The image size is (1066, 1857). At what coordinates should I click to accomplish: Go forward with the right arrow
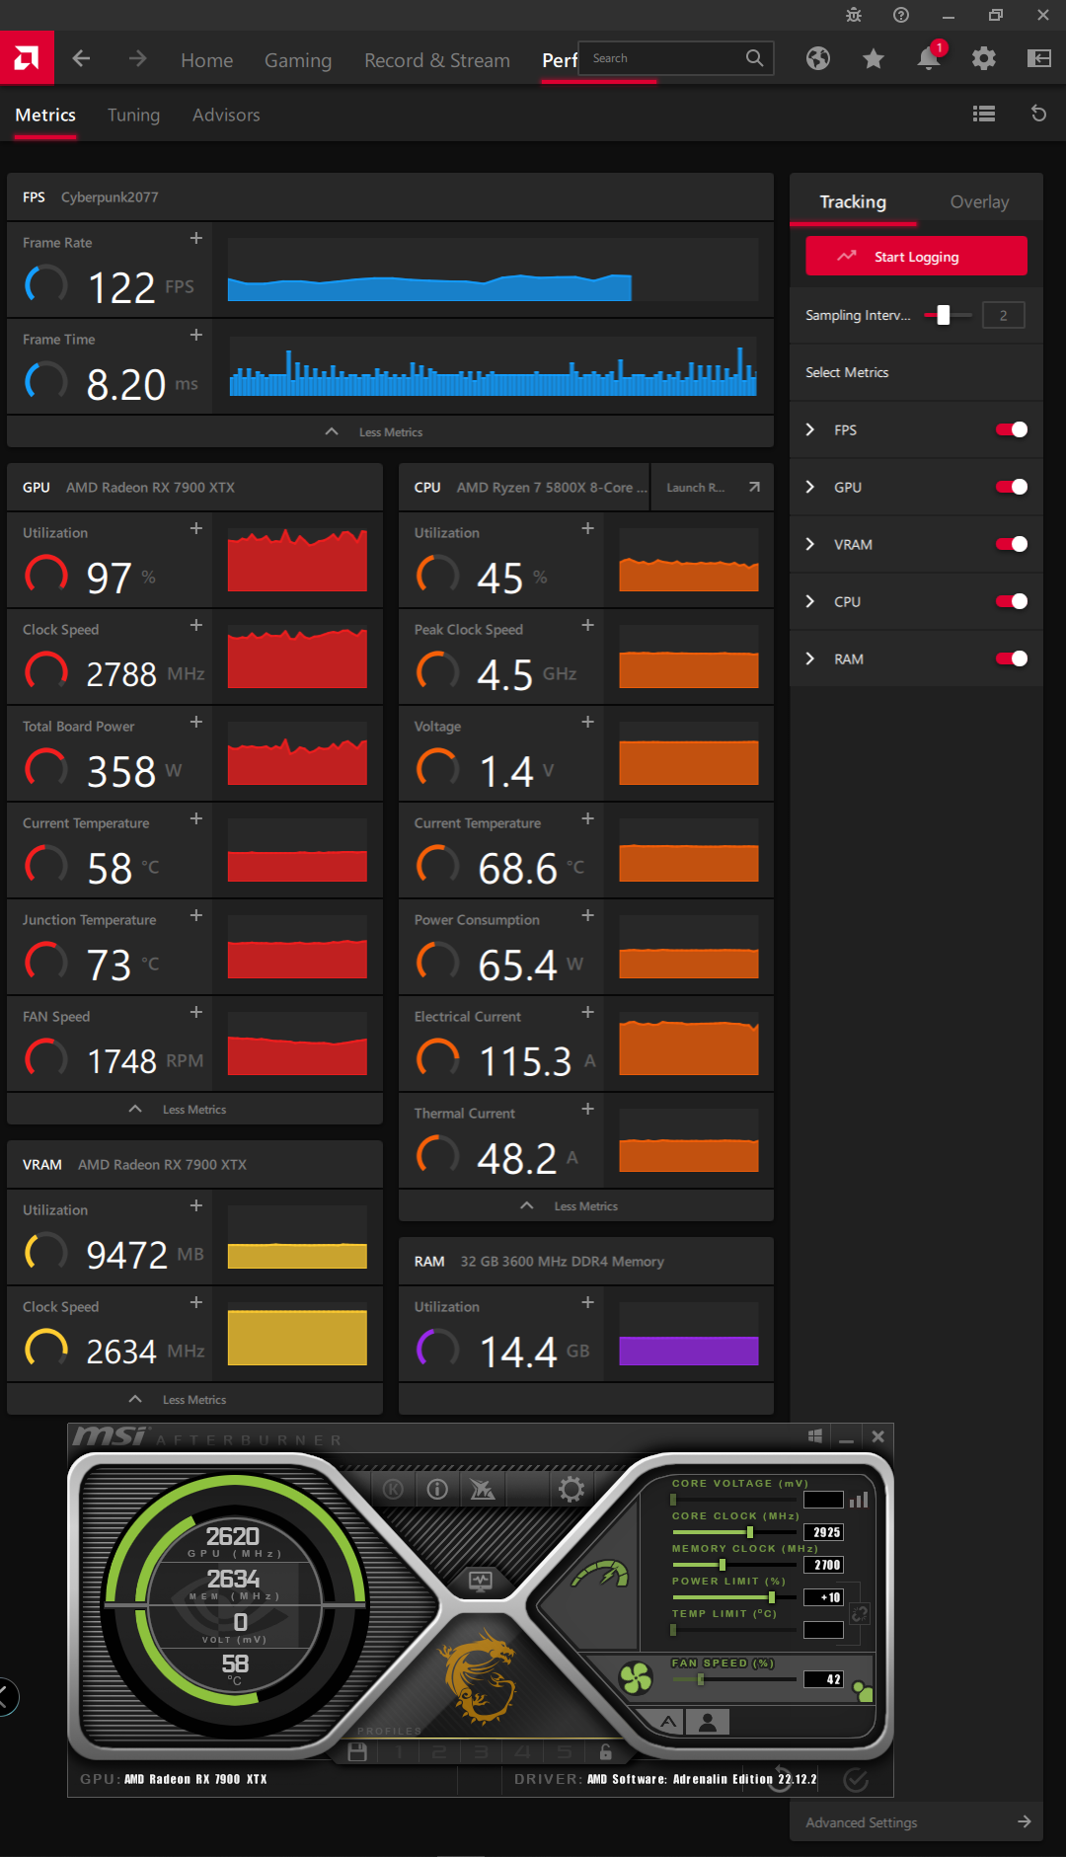(137, 59)
